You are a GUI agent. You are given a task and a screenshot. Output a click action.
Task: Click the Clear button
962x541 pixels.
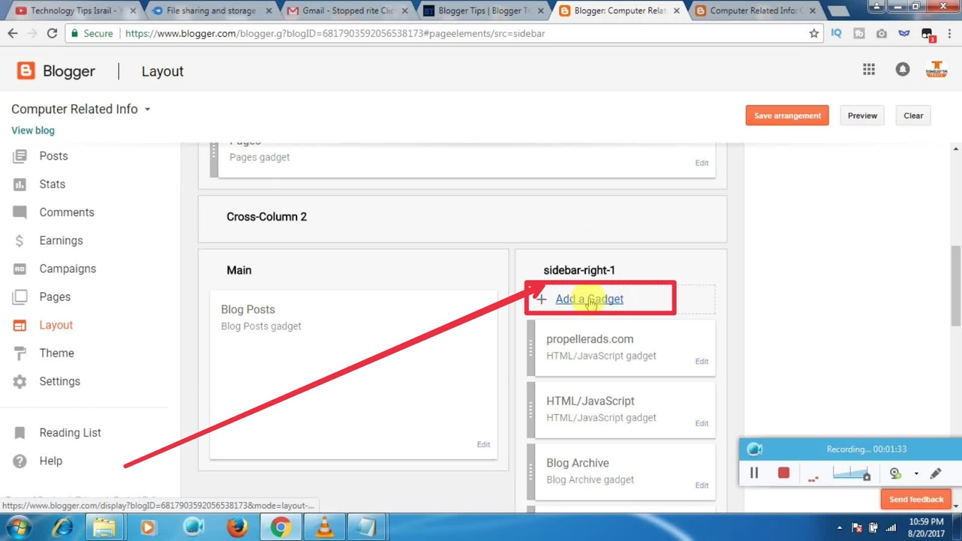click(913, 115)
